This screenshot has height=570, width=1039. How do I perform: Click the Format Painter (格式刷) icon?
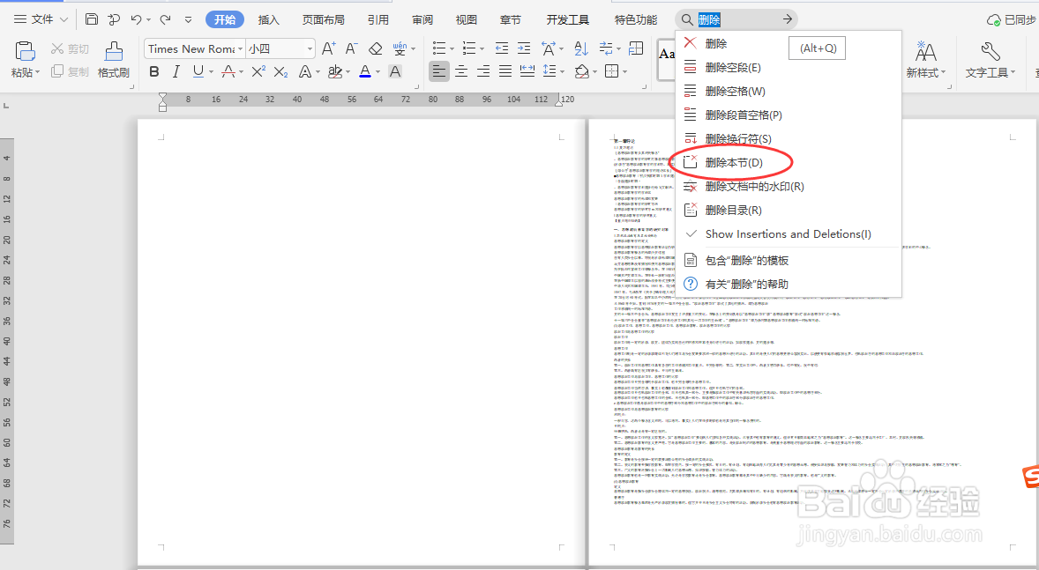113,51
